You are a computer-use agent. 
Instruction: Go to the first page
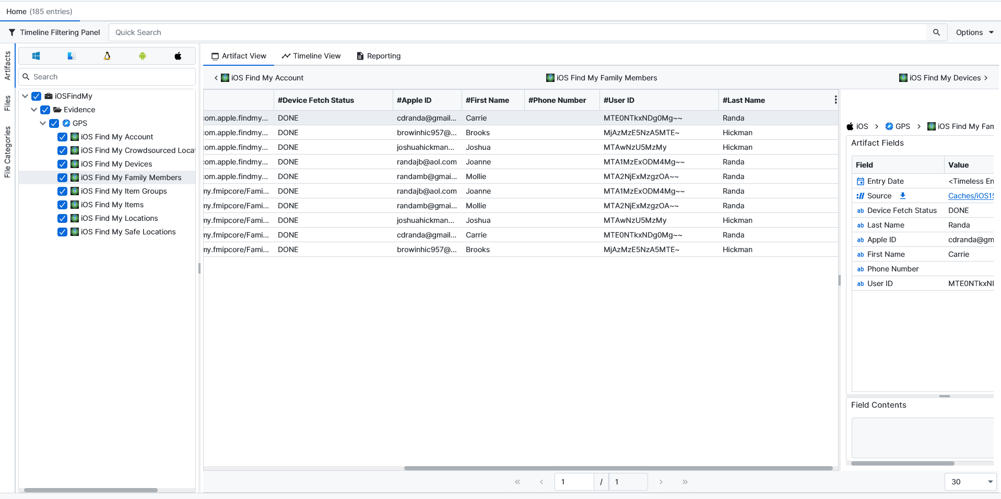pos(517,482)
